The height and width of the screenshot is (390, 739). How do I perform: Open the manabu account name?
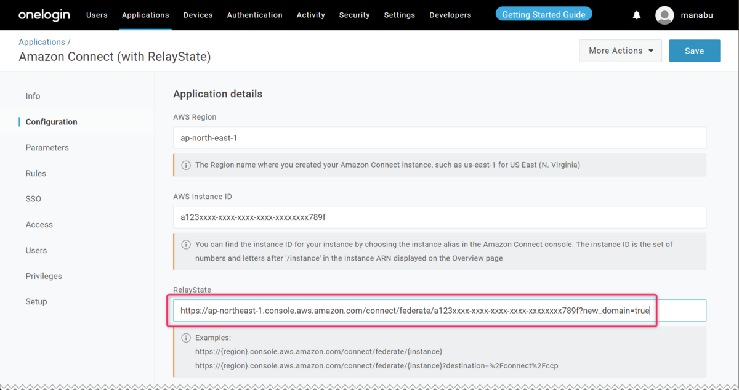pyautogui.click(x=697, y=15)
